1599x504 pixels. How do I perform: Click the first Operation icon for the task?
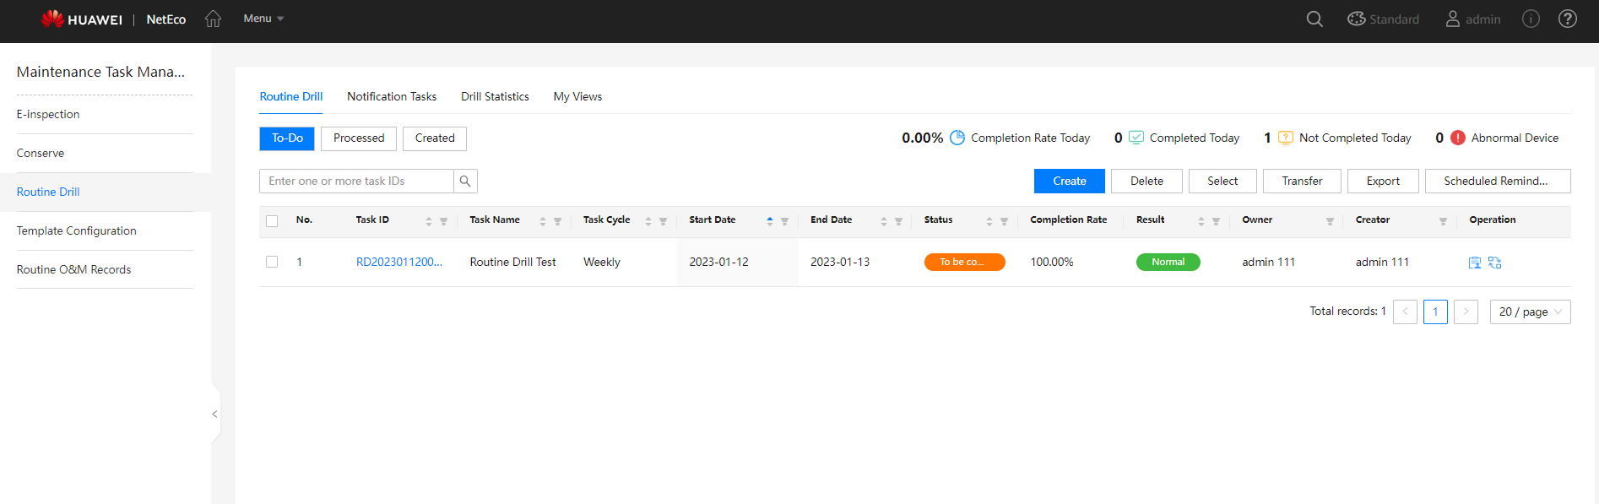click(x=1474, y=263)
